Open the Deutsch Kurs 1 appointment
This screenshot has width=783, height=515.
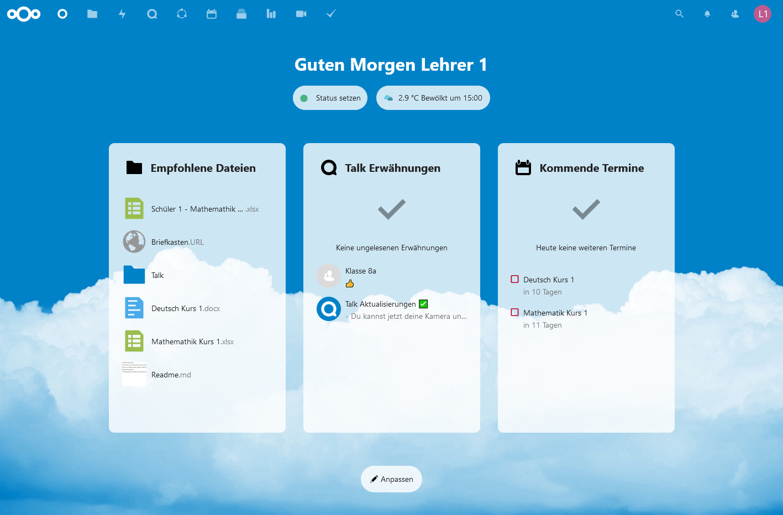[x=586, y=285]
